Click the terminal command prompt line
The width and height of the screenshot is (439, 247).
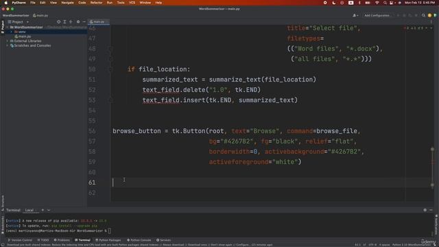coord(58,231)
